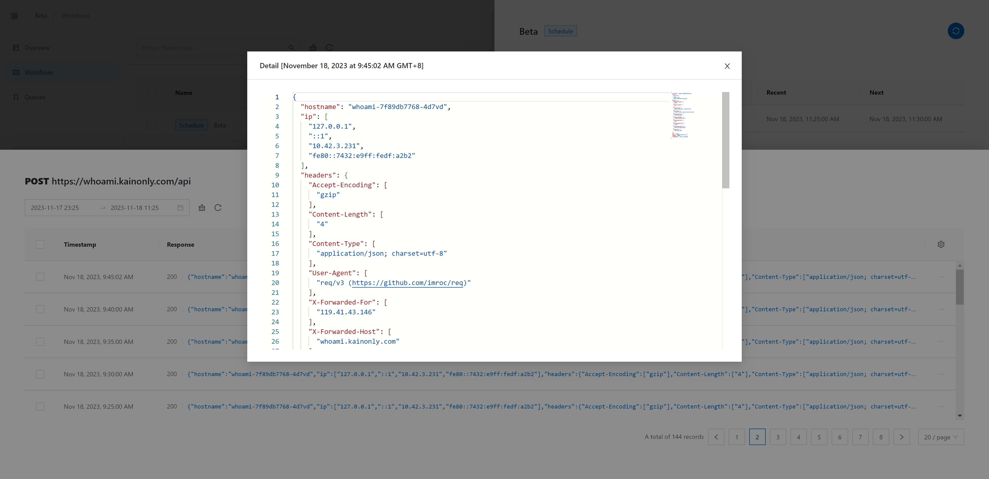Check the Nov 18, 9:40:00 AM row
Screen dimensions: 989x479
coord(40,309)
